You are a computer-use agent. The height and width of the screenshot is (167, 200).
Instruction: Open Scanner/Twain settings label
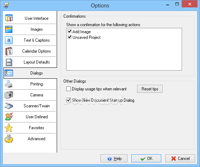37,106
